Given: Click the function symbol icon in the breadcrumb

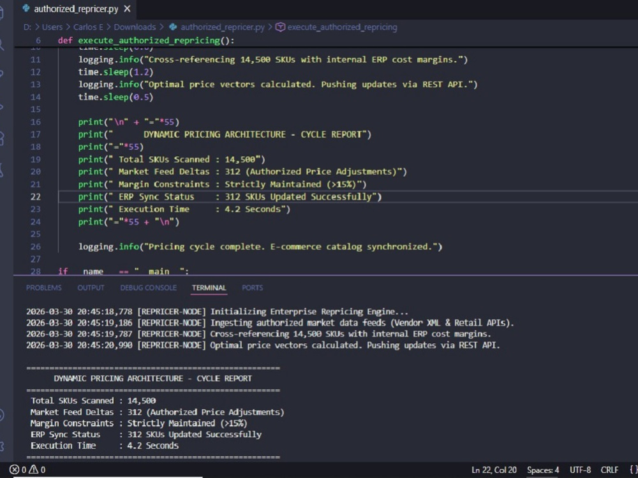Looking at the screenshot, I should [x=280, y=27].
